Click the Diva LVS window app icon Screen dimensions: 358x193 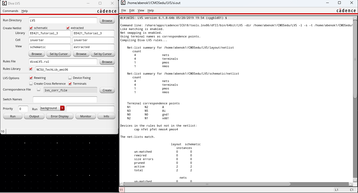pyautogui.click(x=4, y=3)
